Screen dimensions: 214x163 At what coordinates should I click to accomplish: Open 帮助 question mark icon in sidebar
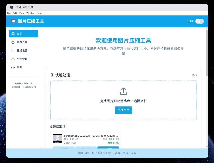tap(13, 68)
